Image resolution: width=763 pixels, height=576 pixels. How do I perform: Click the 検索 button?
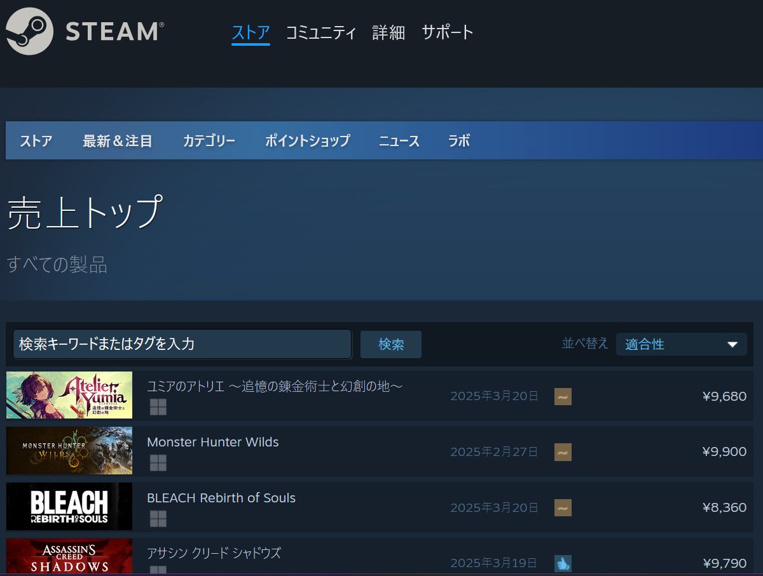point(391,344)
